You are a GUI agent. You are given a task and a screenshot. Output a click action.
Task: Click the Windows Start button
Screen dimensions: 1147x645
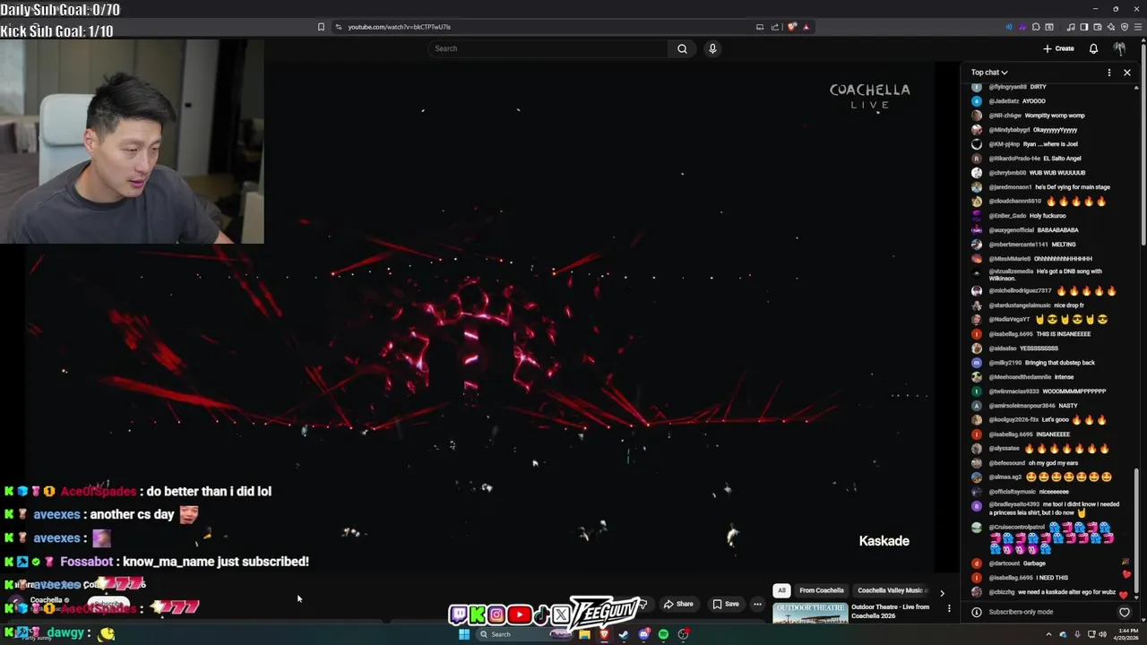(464, 634)
